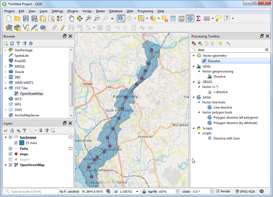Select the Identify Features tool
The height and width of the screenshot is (197, 273).
121,18
